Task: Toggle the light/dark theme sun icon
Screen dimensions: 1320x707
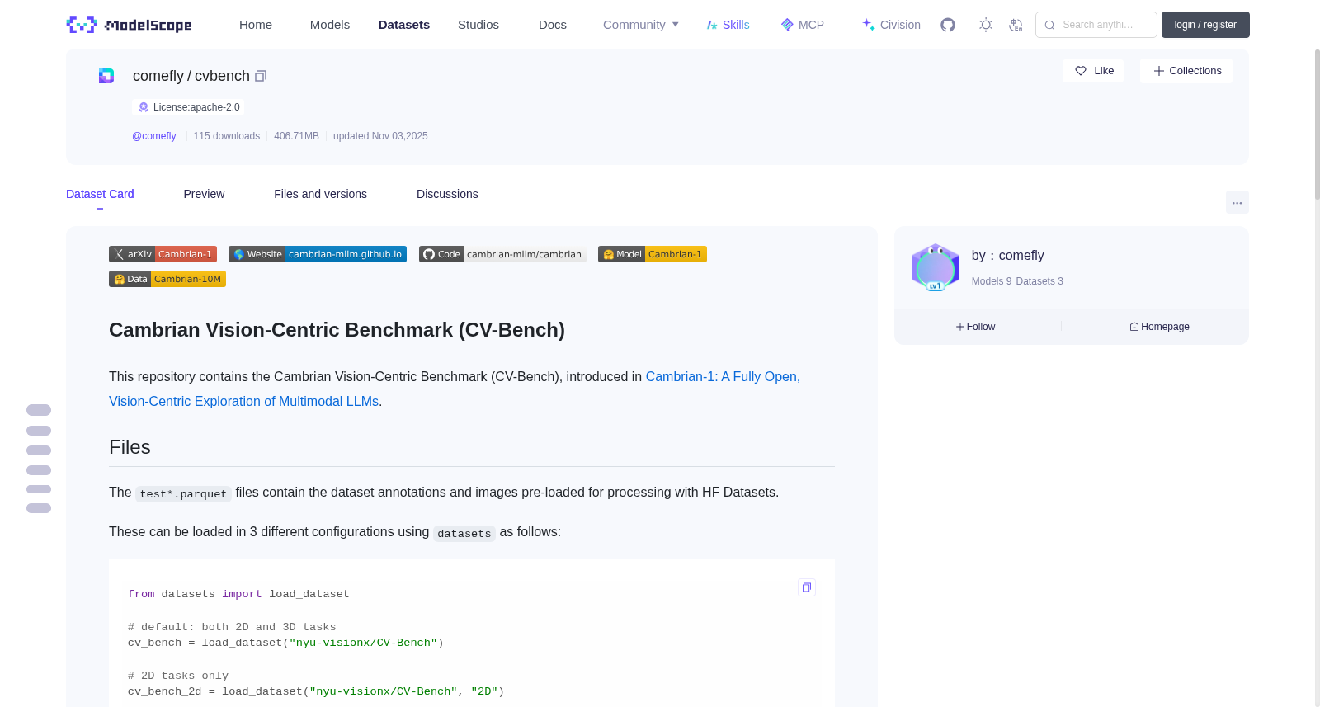Action: click(986, 25)
